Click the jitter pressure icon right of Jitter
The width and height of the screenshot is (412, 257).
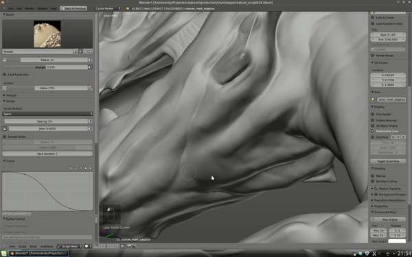point(90,129)
